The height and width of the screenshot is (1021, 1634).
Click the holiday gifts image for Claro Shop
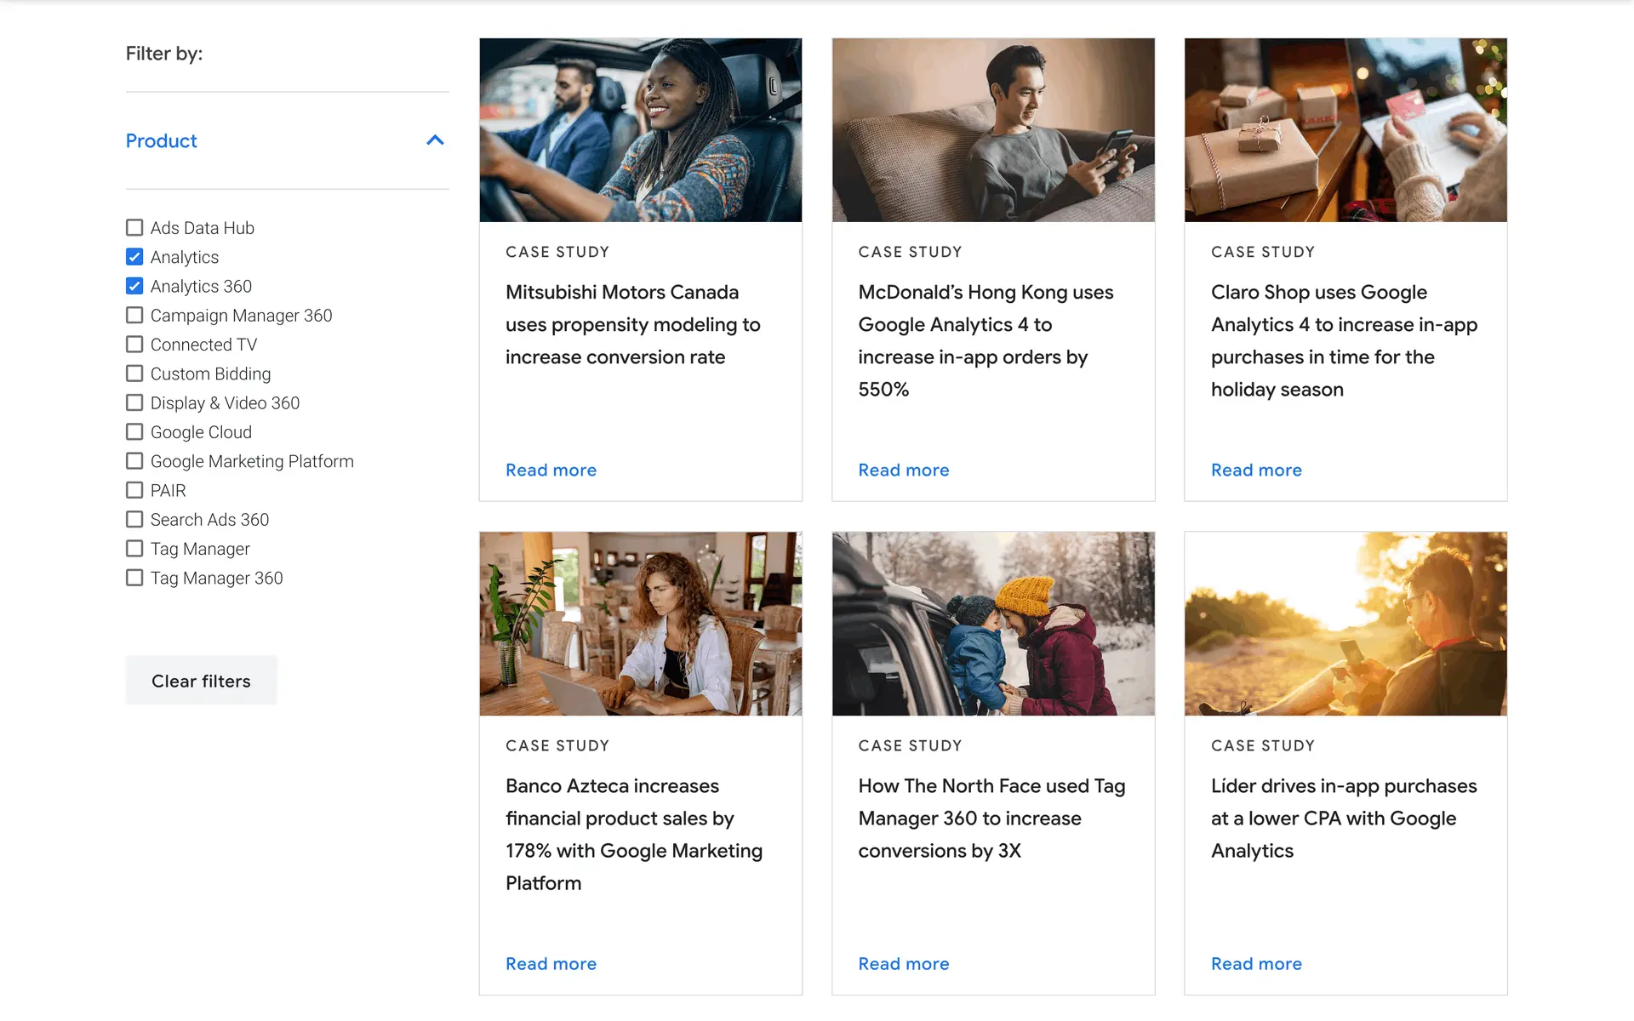1345,130
